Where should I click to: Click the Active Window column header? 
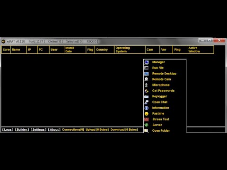click(x=201, y=50)
